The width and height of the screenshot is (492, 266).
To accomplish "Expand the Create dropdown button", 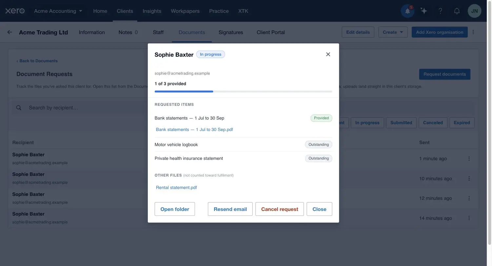I will click(x=393, y=32).
